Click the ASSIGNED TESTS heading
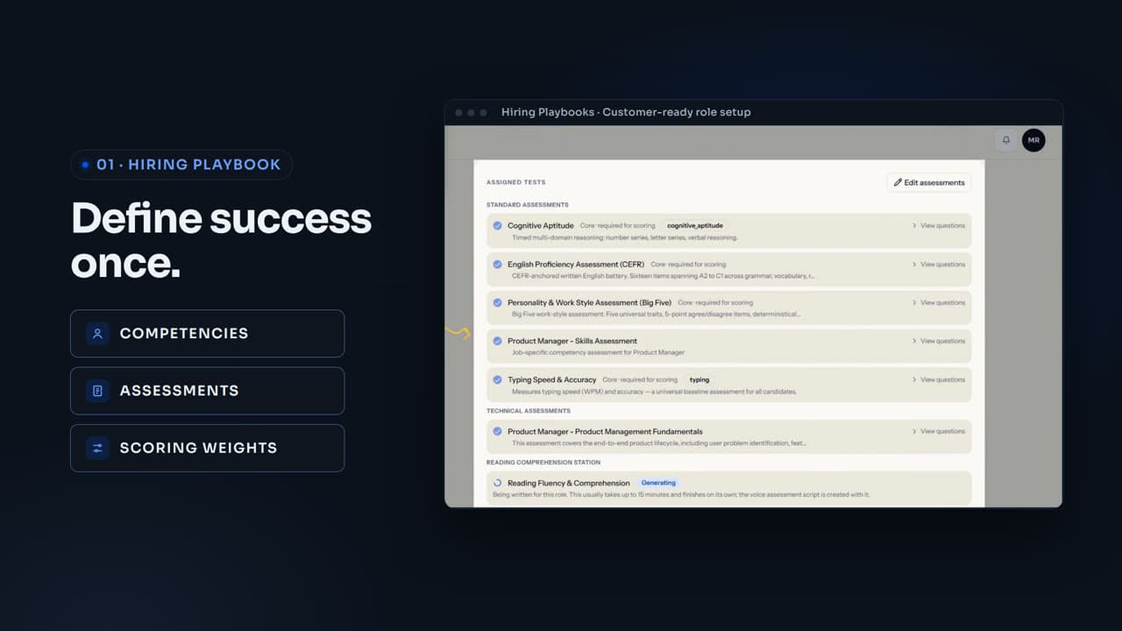This screenshot has height=631, width=1122. (x=516, y=182)
